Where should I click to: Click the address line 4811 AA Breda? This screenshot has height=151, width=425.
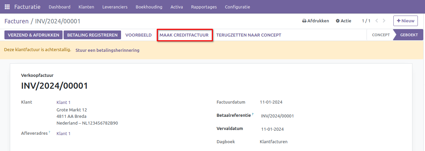[x=71, y=116]
